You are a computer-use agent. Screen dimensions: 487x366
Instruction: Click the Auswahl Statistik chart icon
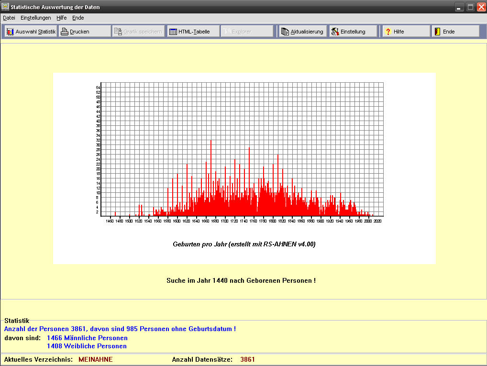pyautogui.click(x=10, y=32)
